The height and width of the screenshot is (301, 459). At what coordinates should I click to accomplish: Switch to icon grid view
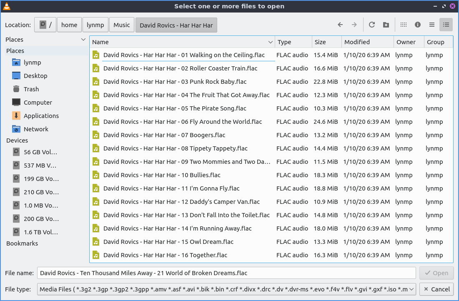403,25
